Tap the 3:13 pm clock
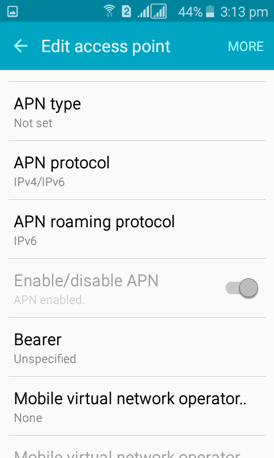The height and width of the screenshot is (458, 274). tap(244, 12)
